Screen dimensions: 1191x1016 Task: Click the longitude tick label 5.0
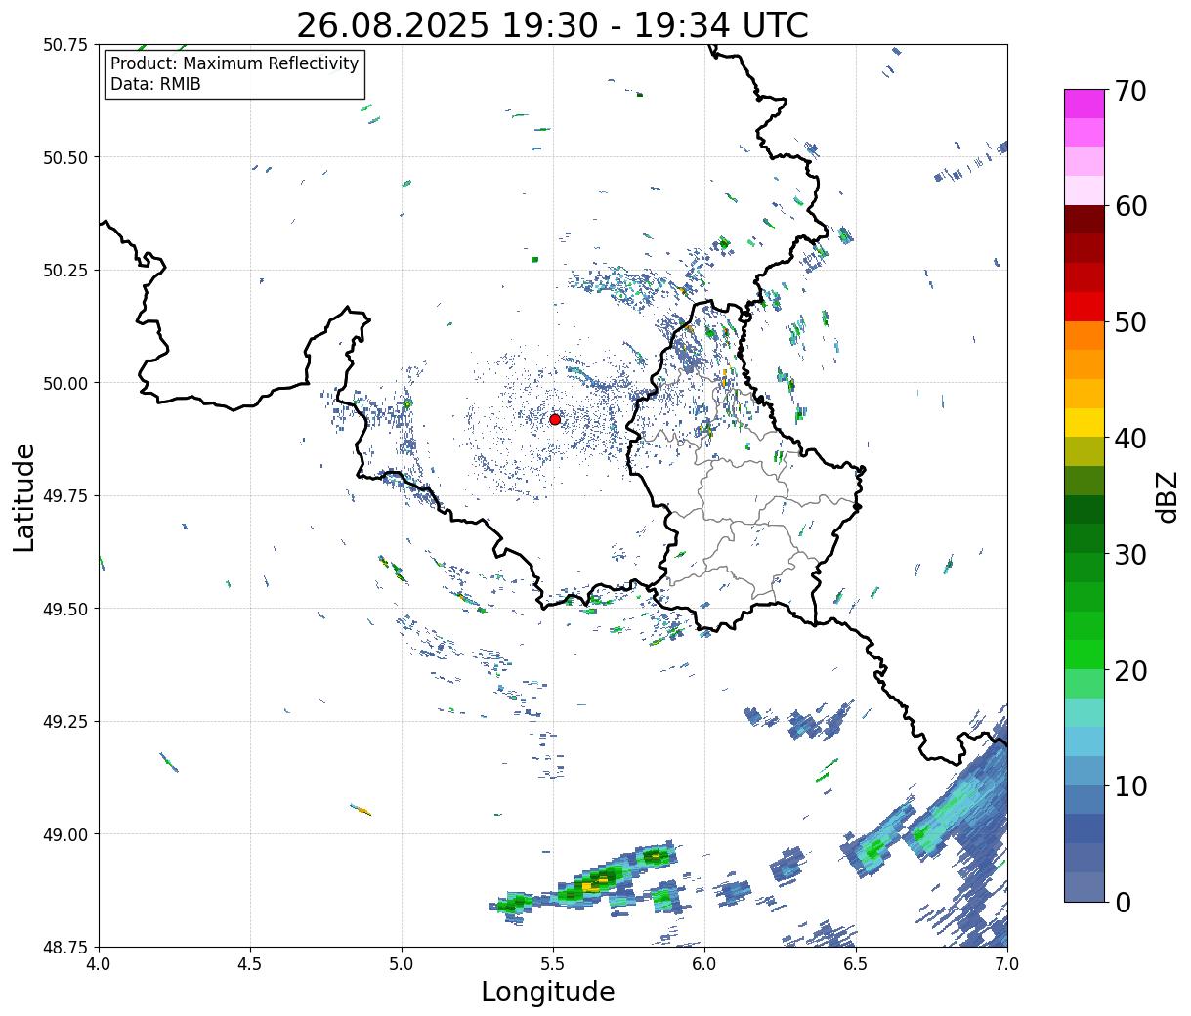(x=402, y=963)
